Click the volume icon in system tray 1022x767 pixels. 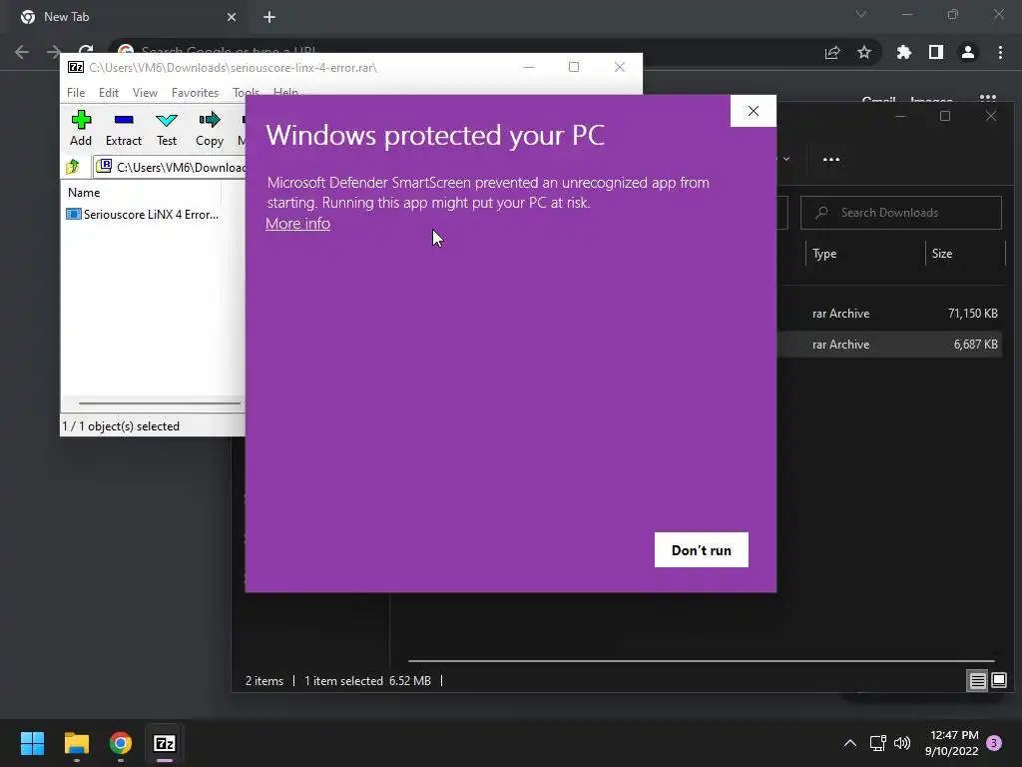click(902, 743)
